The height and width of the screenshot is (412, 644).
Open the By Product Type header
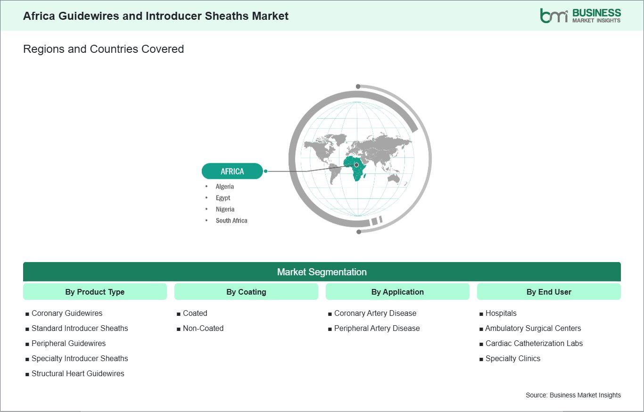95,292
